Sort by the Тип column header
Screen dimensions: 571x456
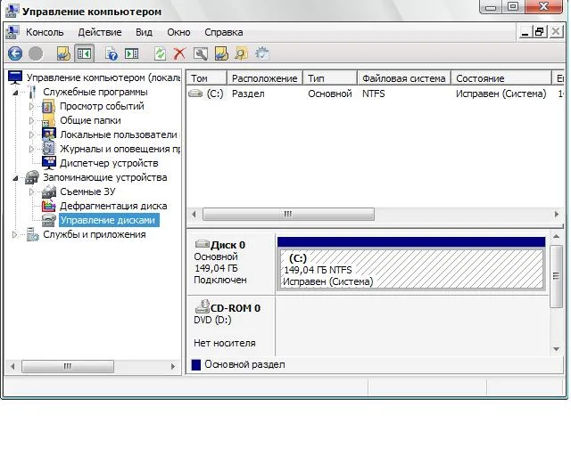[x=330, y=78]
